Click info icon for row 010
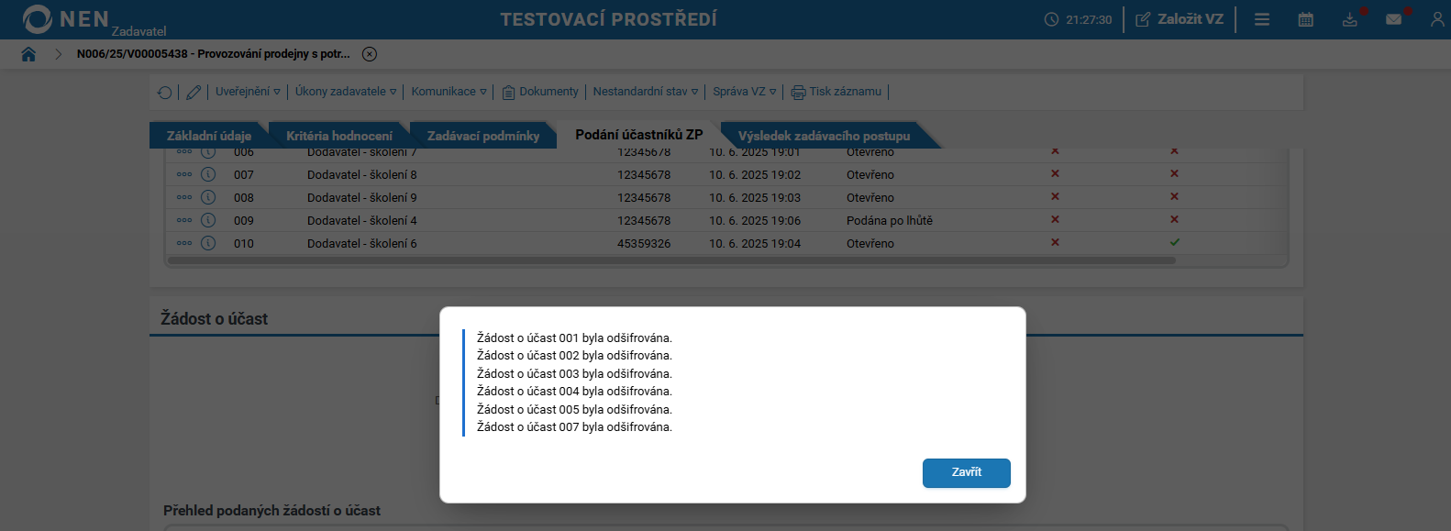Viewport: 1451px width, 531px height. (x=208, y=243)
